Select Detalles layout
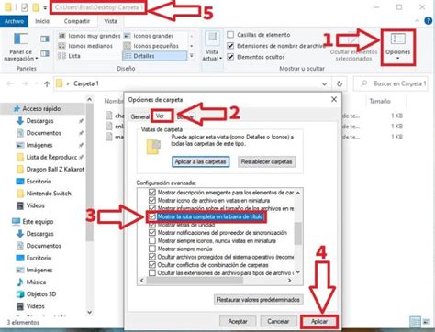Viewport: 435px width, 332px height. click(x=154, y=56)
